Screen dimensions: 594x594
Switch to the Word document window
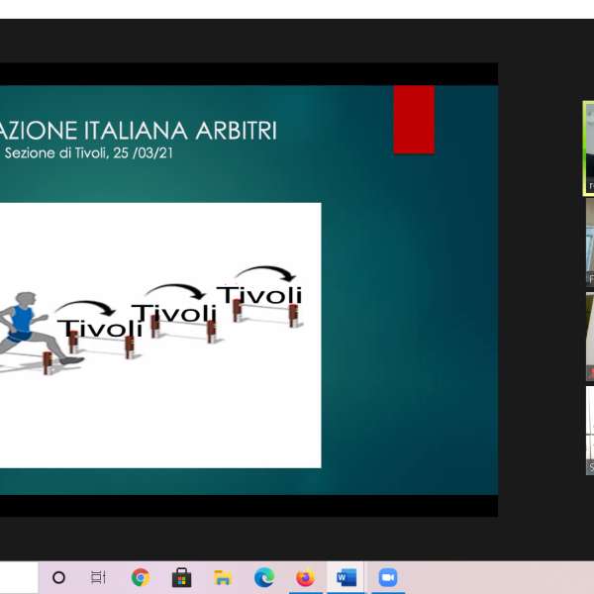[346, 577]
